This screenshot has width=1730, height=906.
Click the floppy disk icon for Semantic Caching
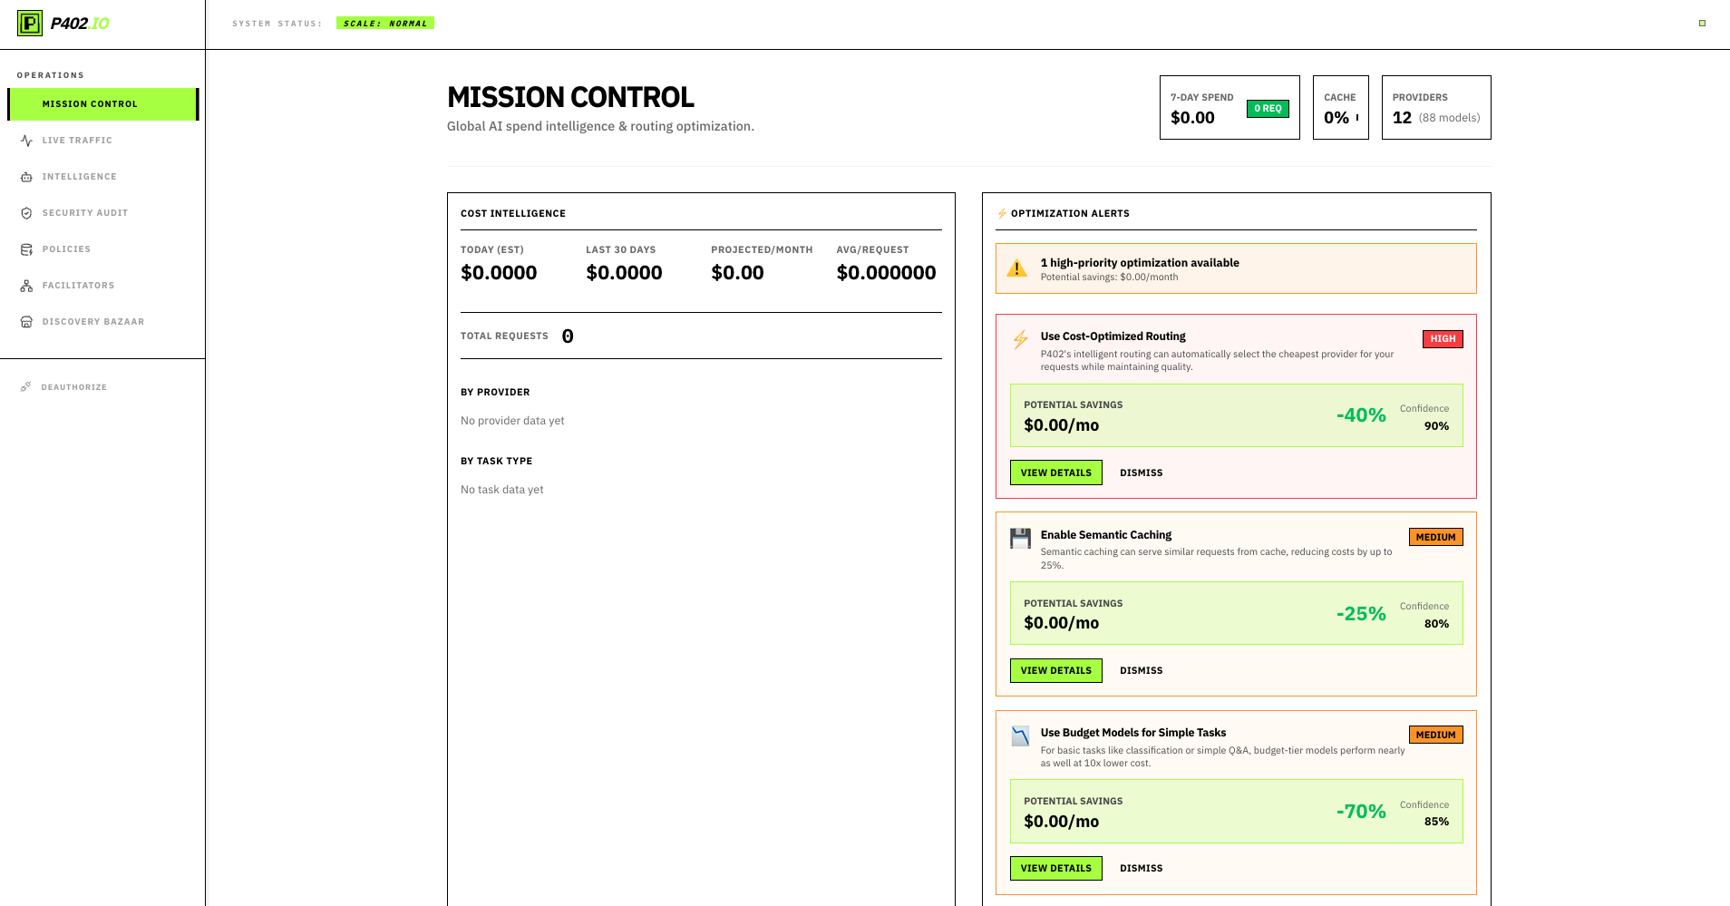[1020, 538]
